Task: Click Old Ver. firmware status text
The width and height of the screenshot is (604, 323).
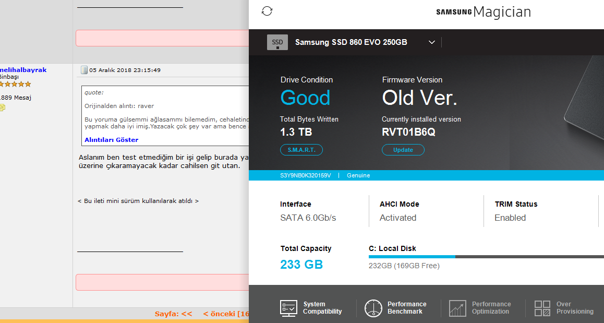Action: click(x=419, y=98)
